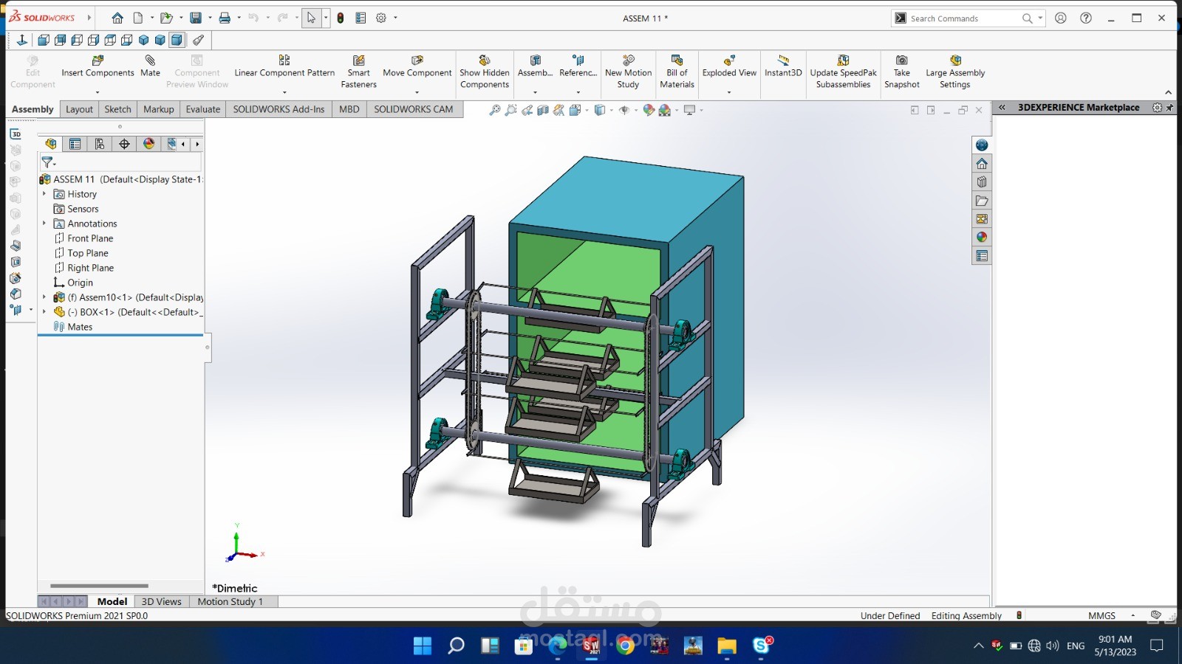1182x664 pixels.
Task: Toggle Large Assembly Settings
Action: click(x=955, y=72)
